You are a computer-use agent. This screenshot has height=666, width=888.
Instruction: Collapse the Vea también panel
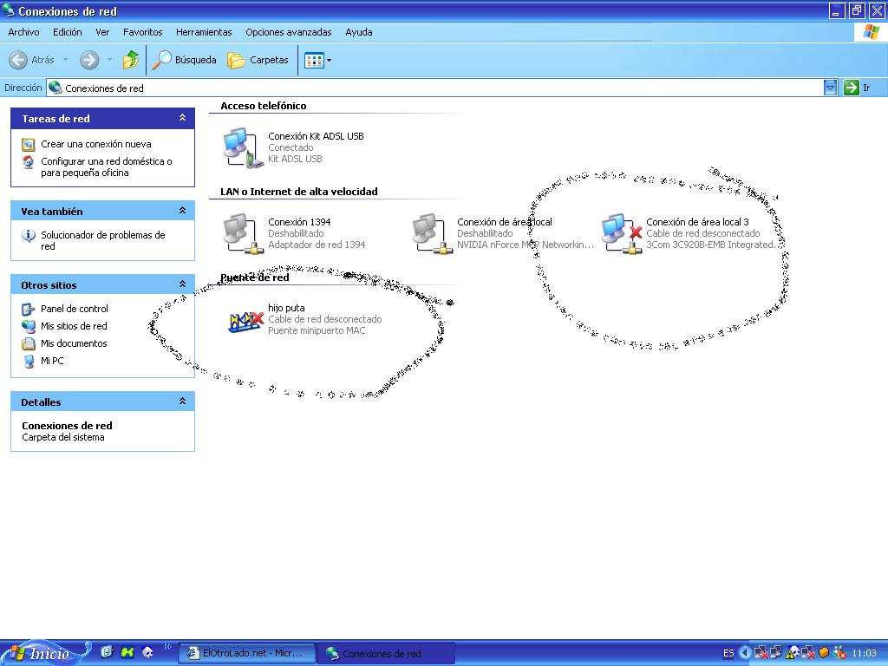click(182, 211)
